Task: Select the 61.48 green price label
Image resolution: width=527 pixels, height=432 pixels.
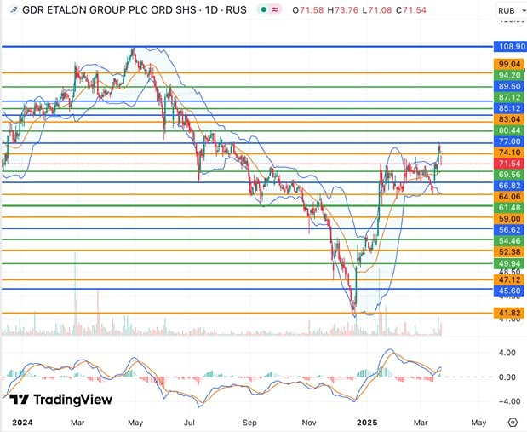Action: tap(509, 208)
